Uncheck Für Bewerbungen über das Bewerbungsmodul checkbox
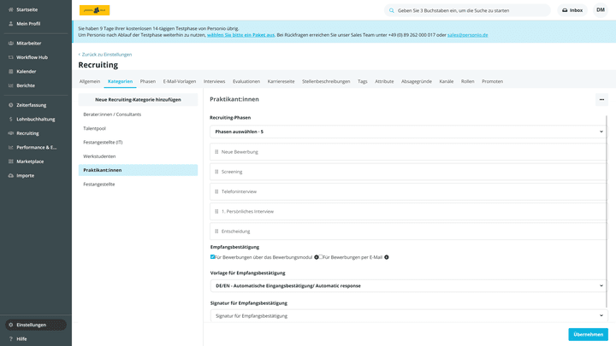The width and height of the screenshot is (616, 346). pyautogui.click(x=213, y=257)
